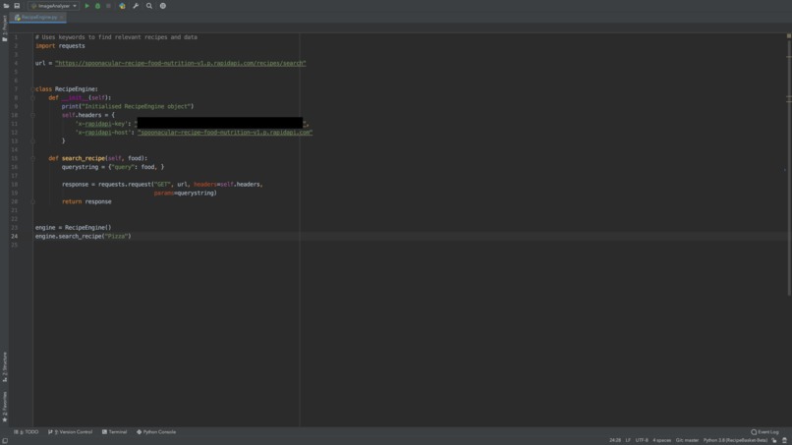Open the Event Log
The height and width of the screenshot is (445, 792).
[764, 432]
